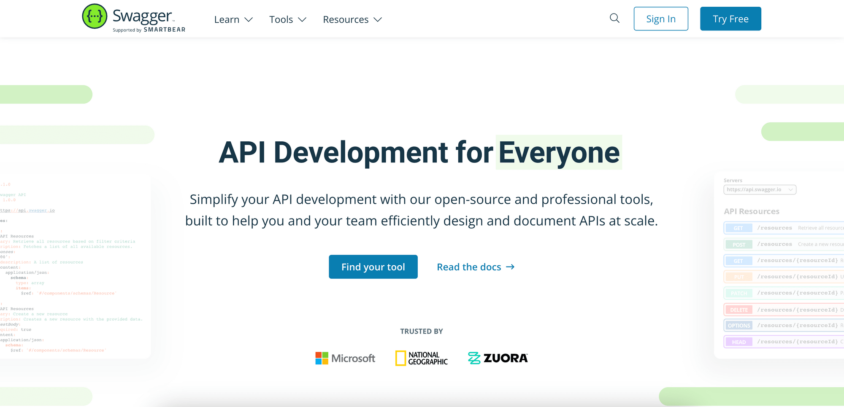Expand the Resources dropdown chevron

378,19
